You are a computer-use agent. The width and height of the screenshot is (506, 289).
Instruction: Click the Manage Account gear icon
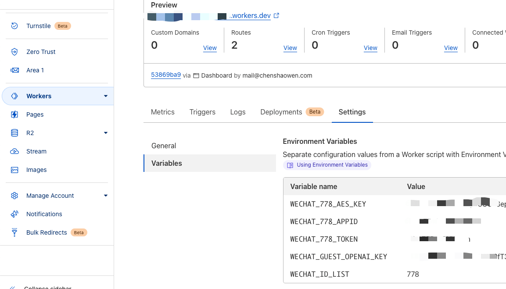tap(14, 196)
